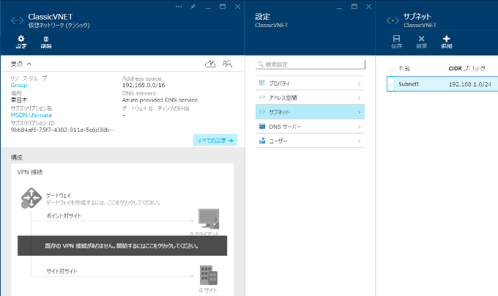Screen dimensions: 498x296
Task: Click the Address space value 192.168.0.0/16
Action: click(x=144, y=85)
